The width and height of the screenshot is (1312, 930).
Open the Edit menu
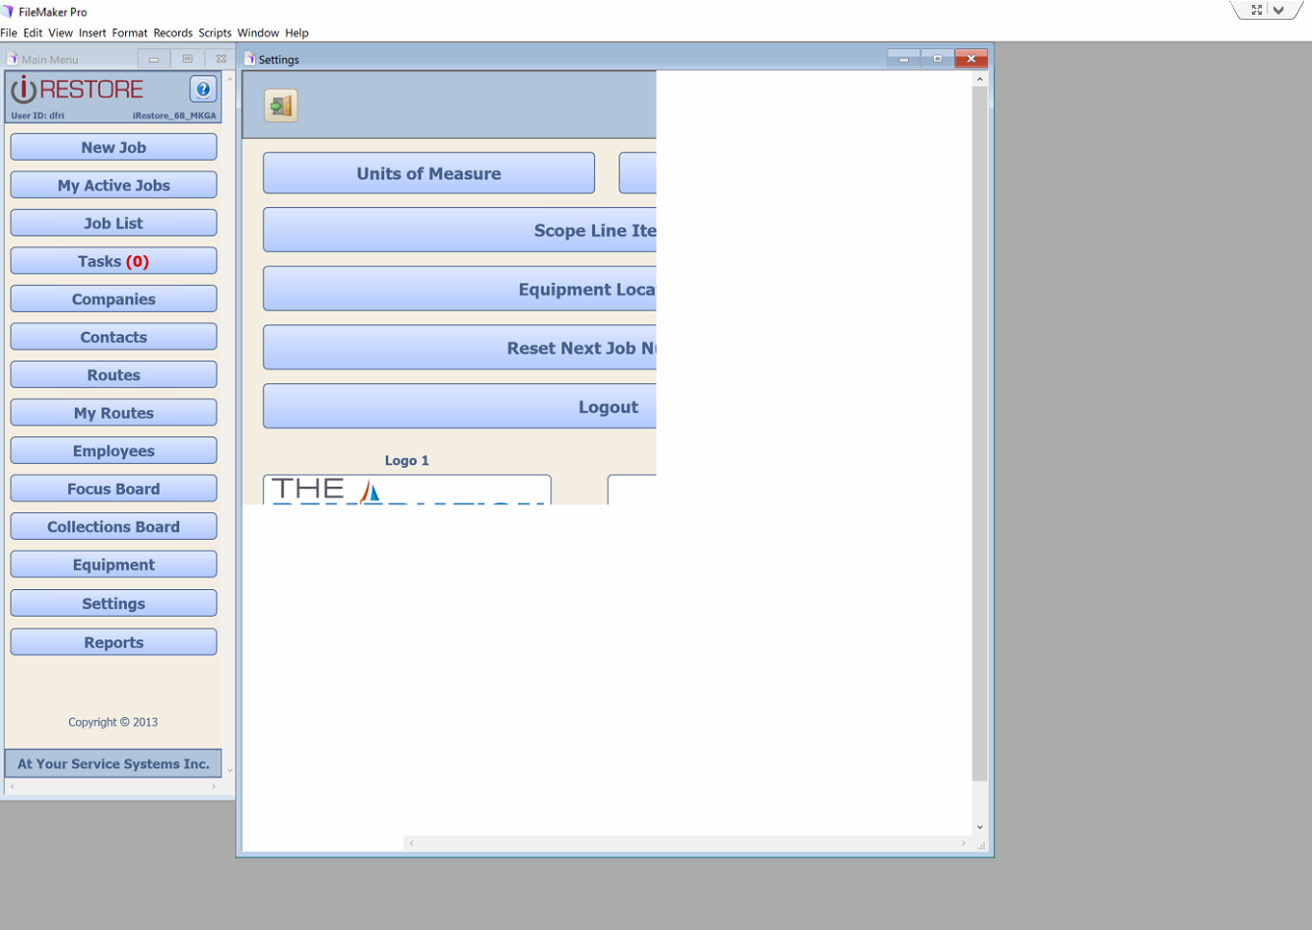tap(33, 33)
